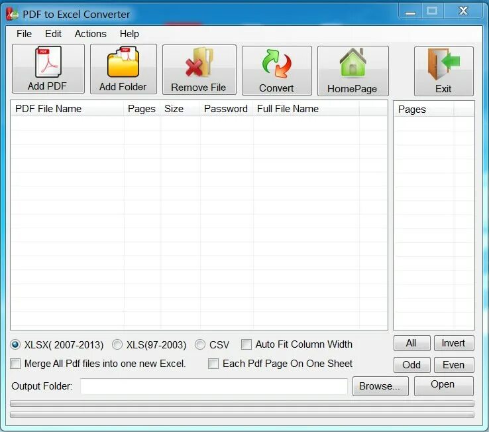Screen dimensions: 489x432
Task: Click the Password column header
Action: [227, 109]
